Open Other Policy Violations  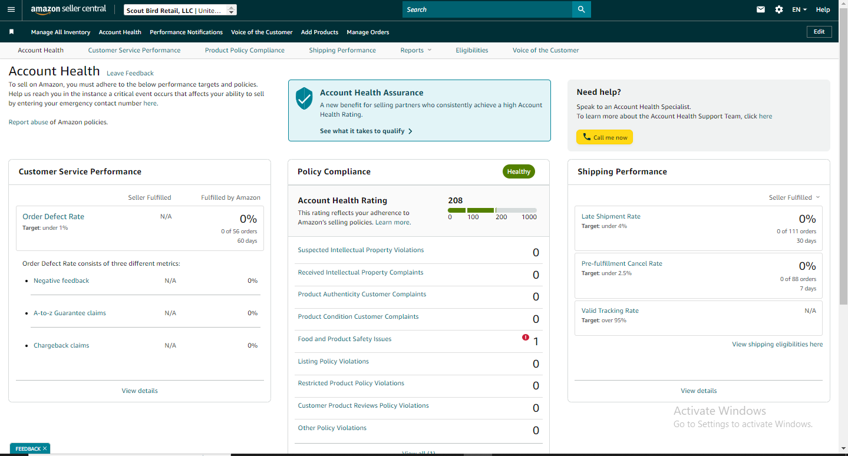click(332, 428)
